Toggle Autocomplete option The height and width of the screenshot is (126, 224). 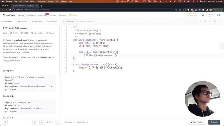tap(87, 21)
